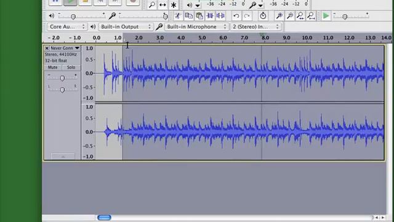Click the 'Stereo, 44100Hz' track info text
The image size is (394, 222).
61,54
